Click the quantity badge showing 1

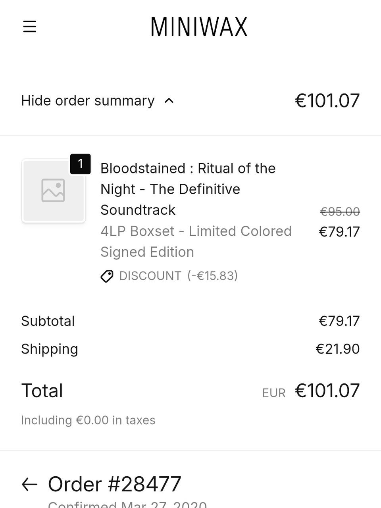[81, 164]
